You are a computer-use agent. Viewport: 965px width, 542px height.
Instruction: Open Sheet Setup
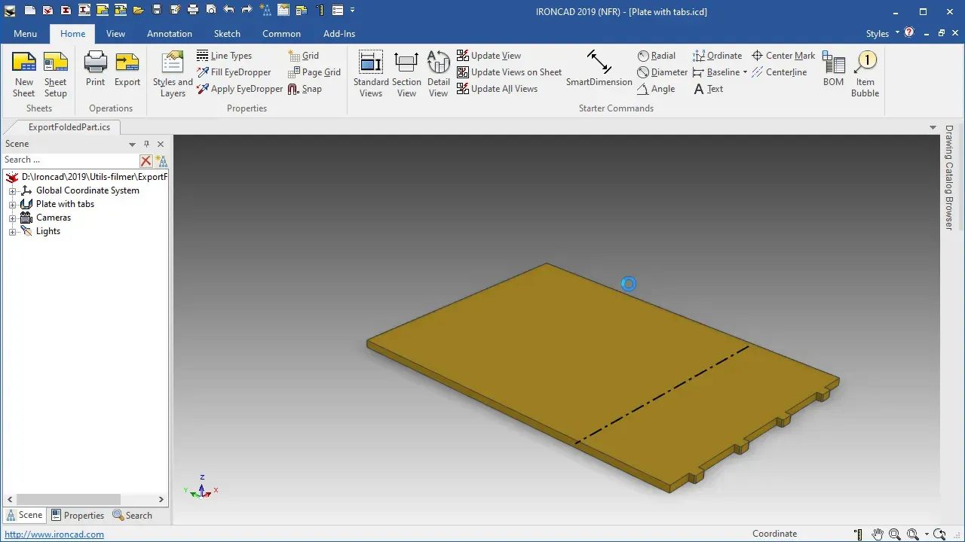(x=55, y=74)
